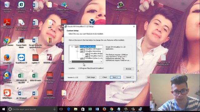Click the Cortana search box
The height and width of the screenshot is (112, 200).
(x=32, y=109)
